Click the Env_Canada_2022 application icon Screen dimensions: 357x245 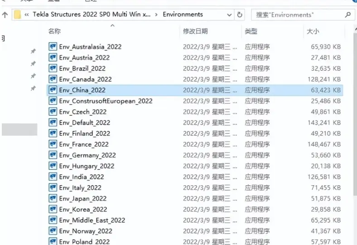click(x=53, y=79)
